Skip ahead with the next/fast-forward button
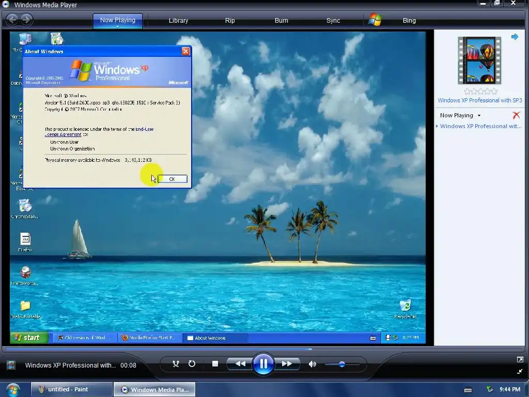 pos(286,364)
